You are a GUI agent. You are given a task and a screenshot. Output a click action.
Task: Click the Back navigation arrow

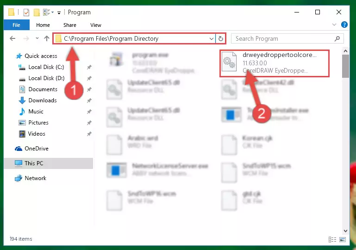click(12, 38)
